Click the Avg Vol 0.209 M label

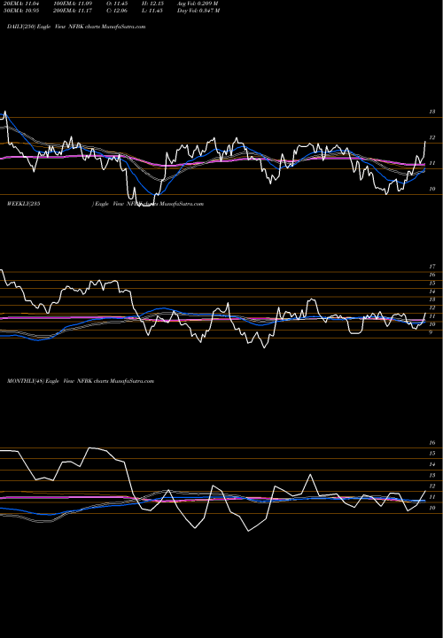tap(198, 4)
